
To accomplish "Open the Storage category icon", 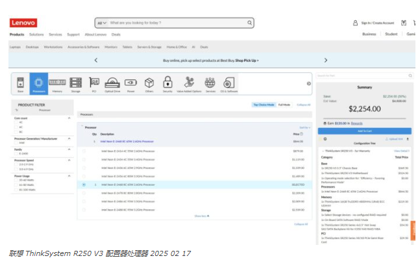I will point(76,84).
